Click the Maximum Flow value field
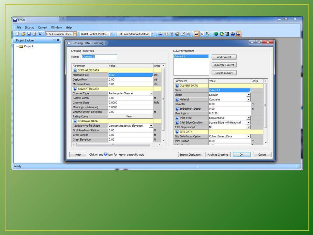This screenshot has width=313, height=235. [x=130, y=84]
